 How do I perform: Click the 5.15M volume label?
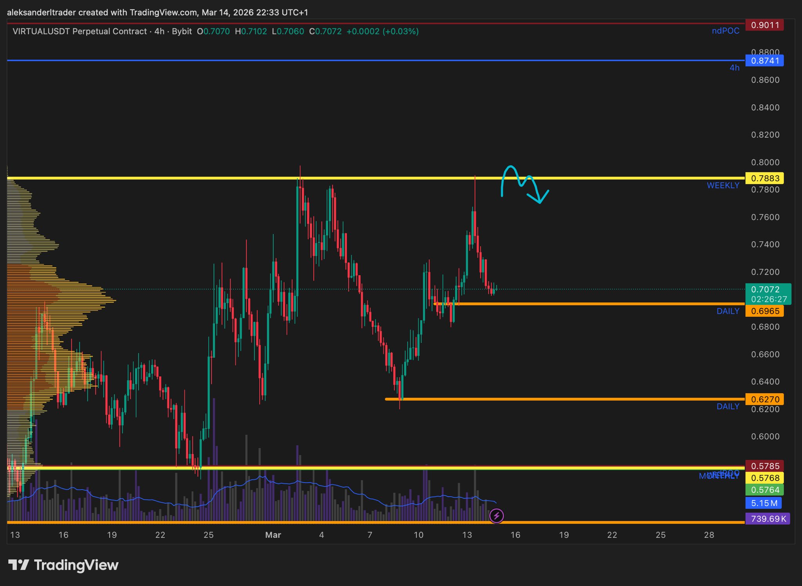(x=764, y=503)
